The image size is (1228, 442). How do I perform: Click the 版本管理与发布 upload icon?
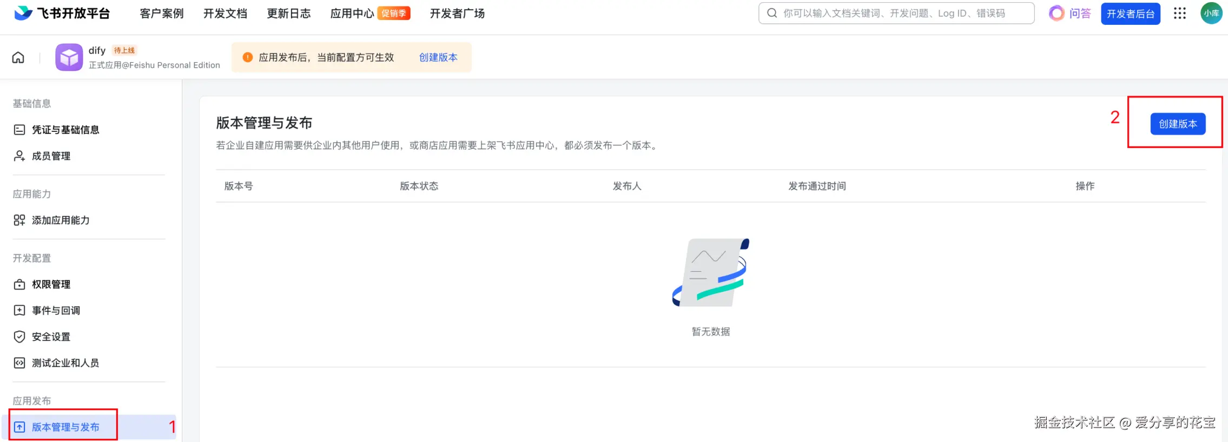coord(19,427)
